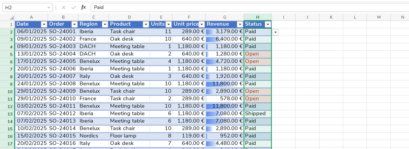Select unit price 119.00 €

pyautogui.click(x=189, y=136)
